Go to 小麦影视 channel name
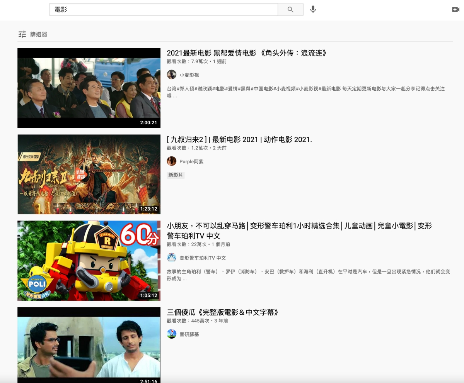This screenshot has height=383, width=464. click(x=189, y=75)
